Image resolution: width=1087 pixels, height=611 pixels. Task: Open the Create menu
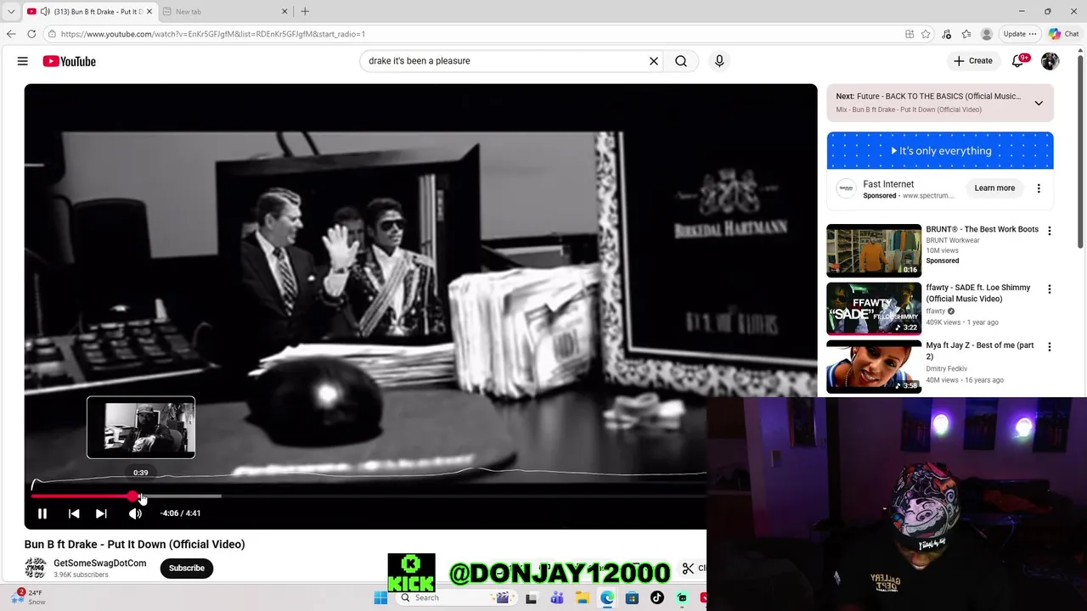point(973,61)
